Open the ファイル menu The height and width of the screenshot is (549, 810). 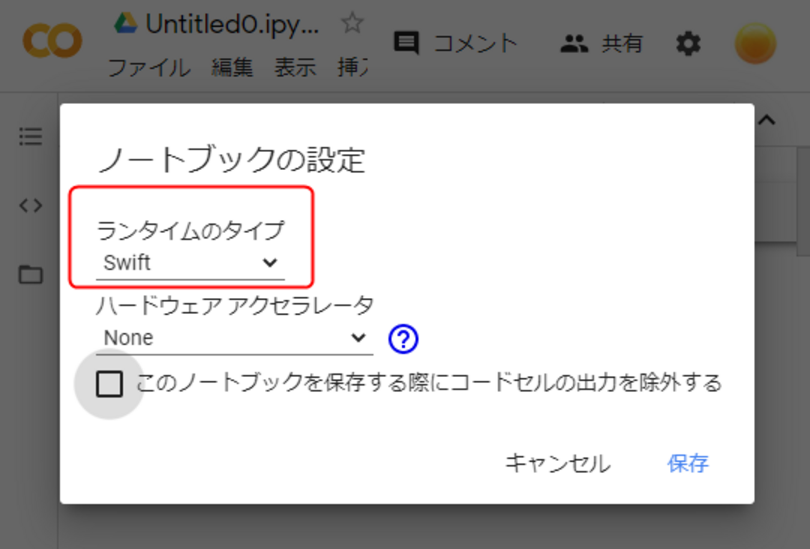149,67
